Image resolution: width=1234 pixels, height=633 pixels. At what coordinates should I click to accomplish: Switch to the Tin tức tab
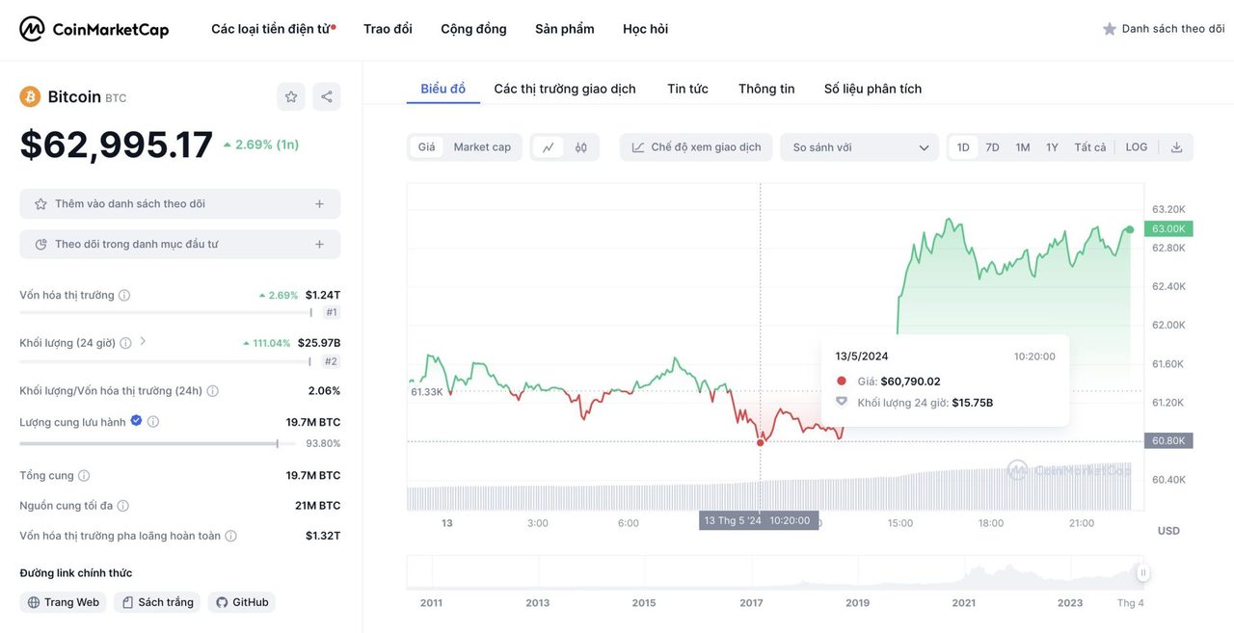pyautogui.click(x=687, y=89)
